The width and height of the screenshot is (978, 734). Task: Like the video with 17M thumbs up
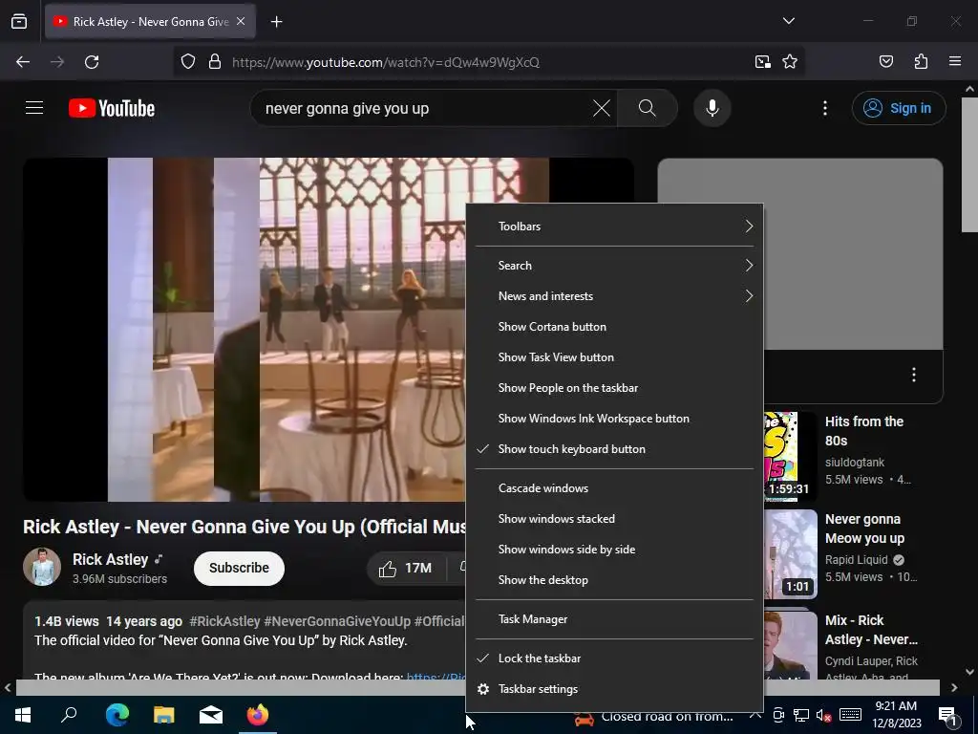pyautogui.click(x=405, y=568)
